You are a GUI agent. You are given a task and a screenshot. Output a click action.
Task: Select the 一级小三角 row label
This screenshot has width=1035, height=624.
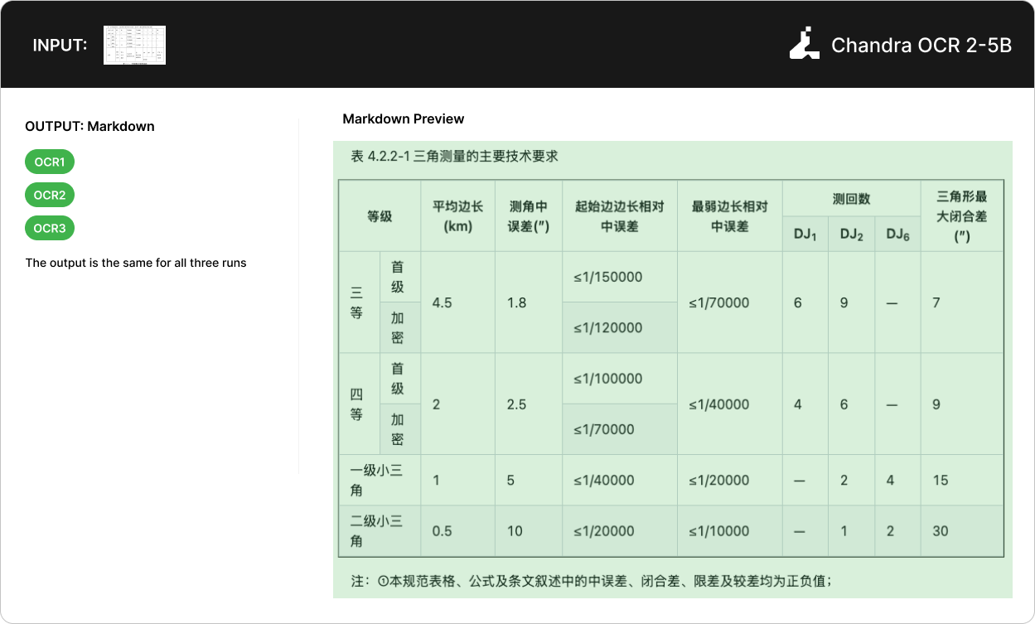tap(378, 480)
